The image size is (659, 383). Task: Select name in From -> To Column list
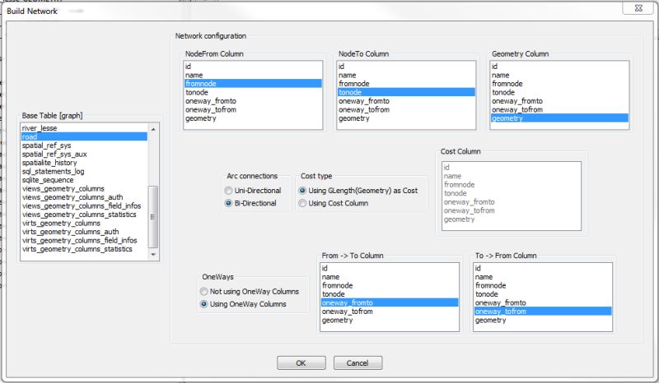click(x=390, y=277)
